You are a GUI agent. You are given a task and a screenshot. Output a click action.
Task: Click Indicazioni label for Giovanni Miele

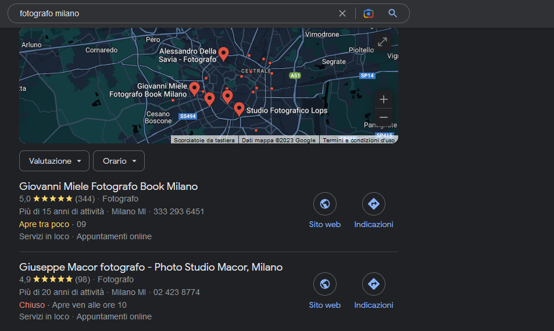(373, 224)
